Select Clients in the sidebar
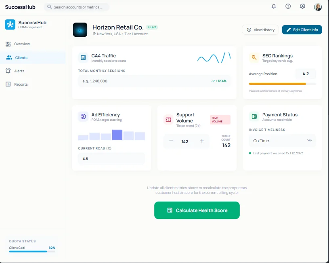The height and width of the screenshot is (263, 329). pyautogui.click(x=33, y=57)
